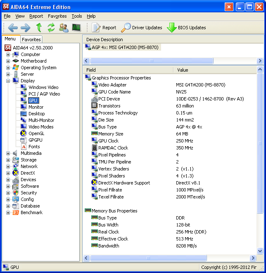
Task: Click the Database icon in tree
Action: pos(16,206)
